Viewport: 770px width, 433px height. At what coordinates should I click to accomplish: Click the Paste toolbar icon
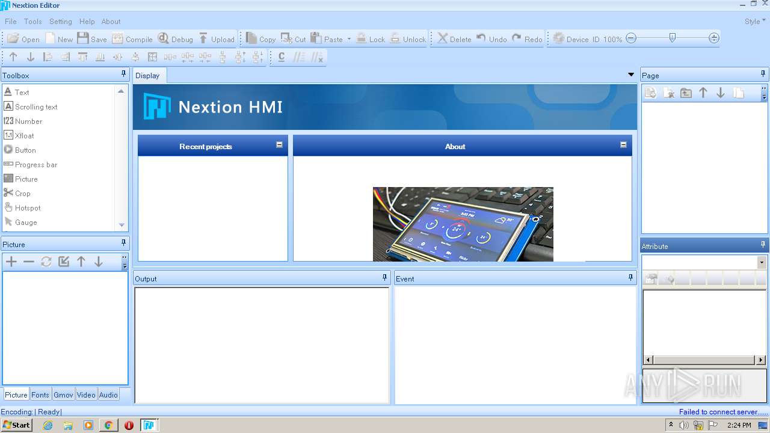click(316, 38)
